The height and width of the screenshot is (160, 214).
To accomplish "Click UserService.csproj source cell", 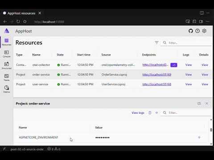I will pos(113,84).
